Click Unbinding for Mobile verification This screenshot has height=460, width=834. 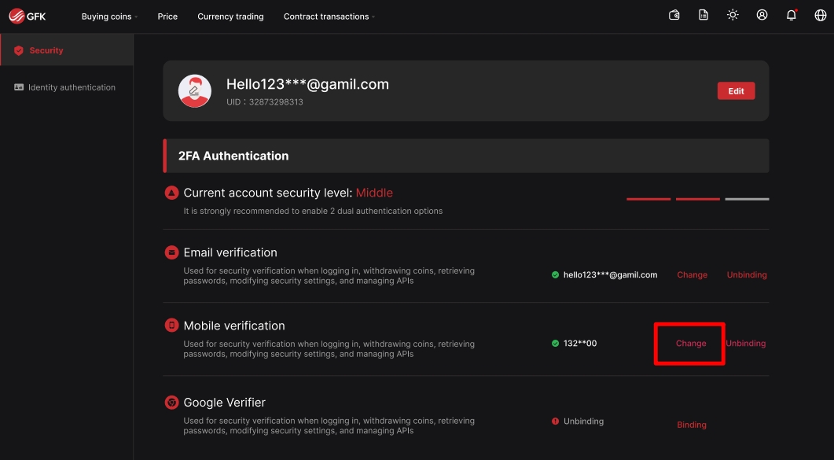click(x=746, y=344)
